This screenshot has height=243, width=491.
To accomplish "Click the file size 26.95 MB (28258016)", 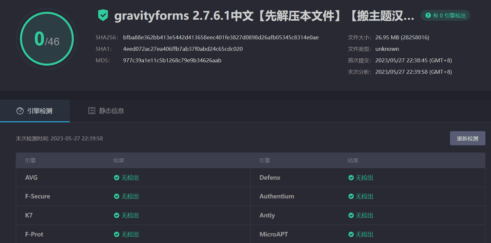I will pyautogui.click(x=402, y=37).
